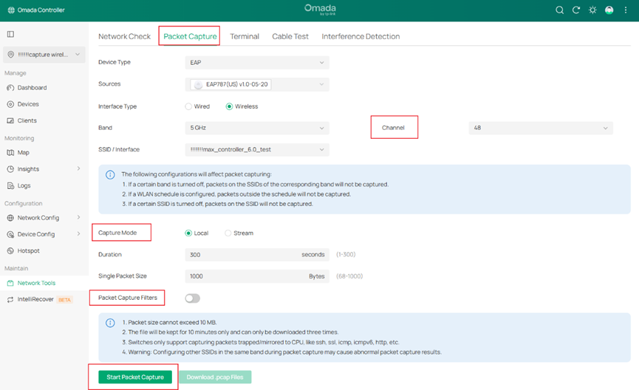Open Dashboard in the sidebar
639x390 pixels.
[32, 88]
